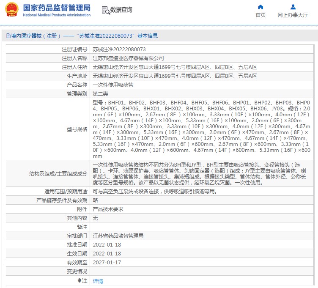
Task: Click the 批准日期 row label
Action: 77,244
